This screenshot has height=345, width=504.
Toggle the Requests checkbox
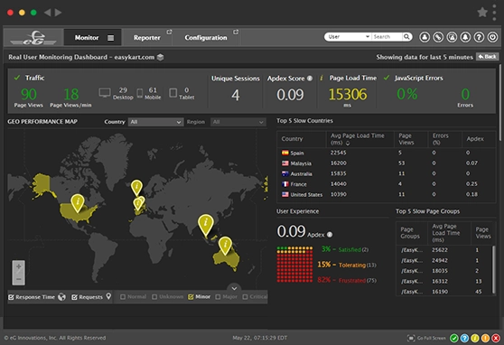point(74,297)
